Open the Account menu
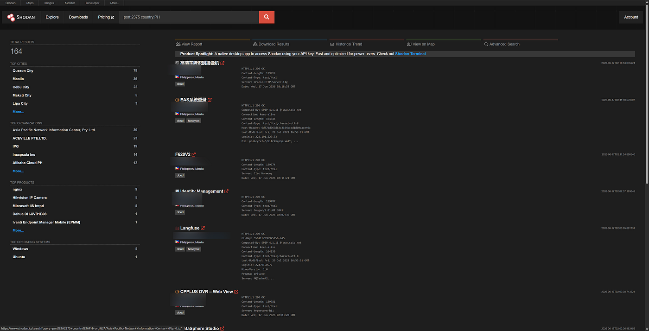This screenshot has width=649, height=331. pos(631,17)
